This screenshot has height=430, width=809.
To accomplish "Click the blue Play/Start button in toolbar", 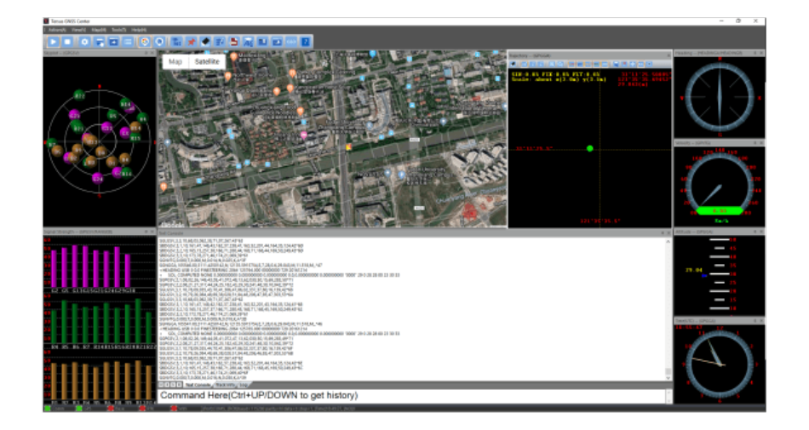I will (x=52, y=41).
